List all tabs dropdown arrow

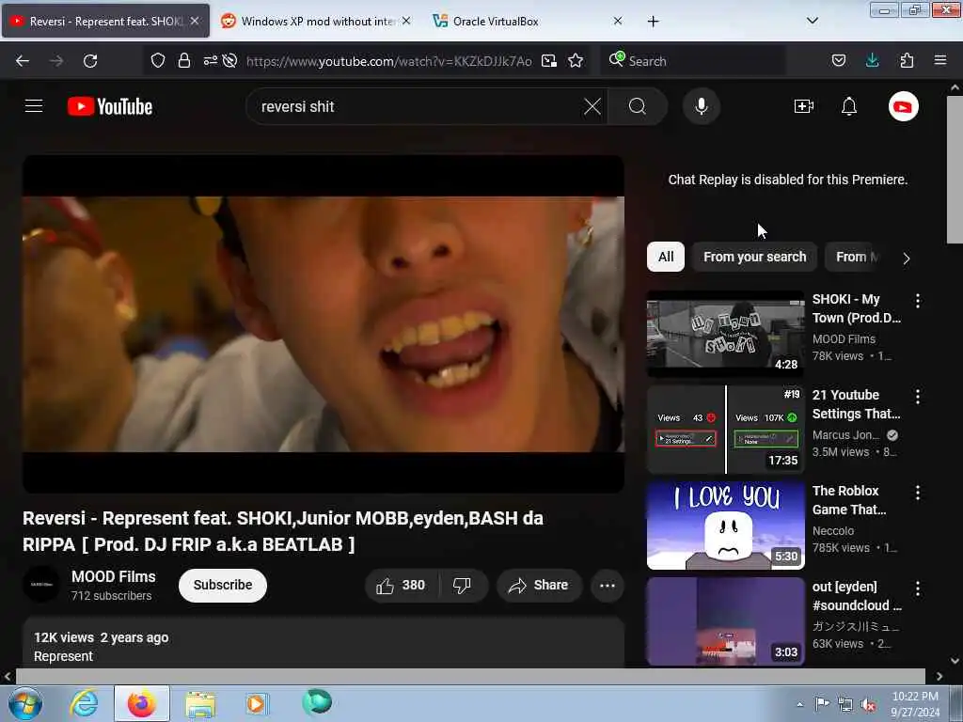[x=812, y=21]
